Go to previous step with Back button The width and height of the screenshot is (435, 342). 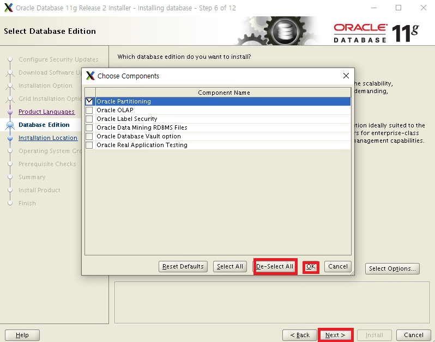300,335
